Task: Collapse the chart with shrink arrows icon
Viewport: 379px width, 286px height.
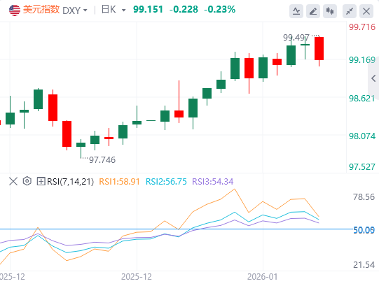Action: (x=350, y=11)
